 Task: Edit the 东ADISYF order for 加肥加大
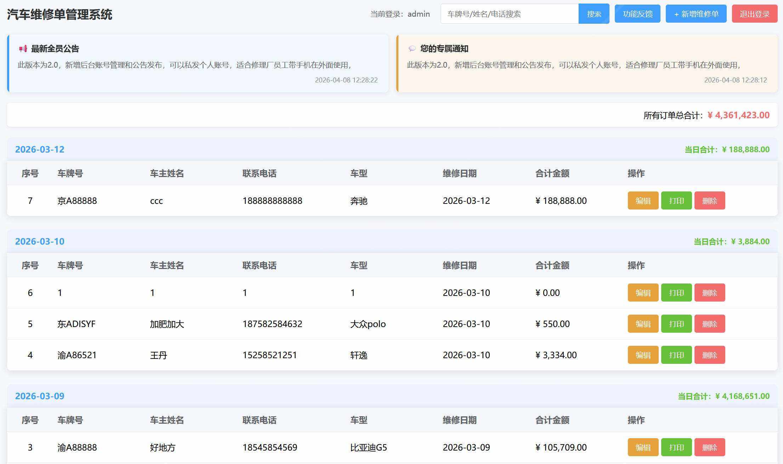click(643, 323)
